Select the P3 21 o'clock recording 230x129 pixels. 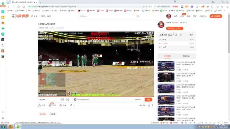(x=177, y=47)
